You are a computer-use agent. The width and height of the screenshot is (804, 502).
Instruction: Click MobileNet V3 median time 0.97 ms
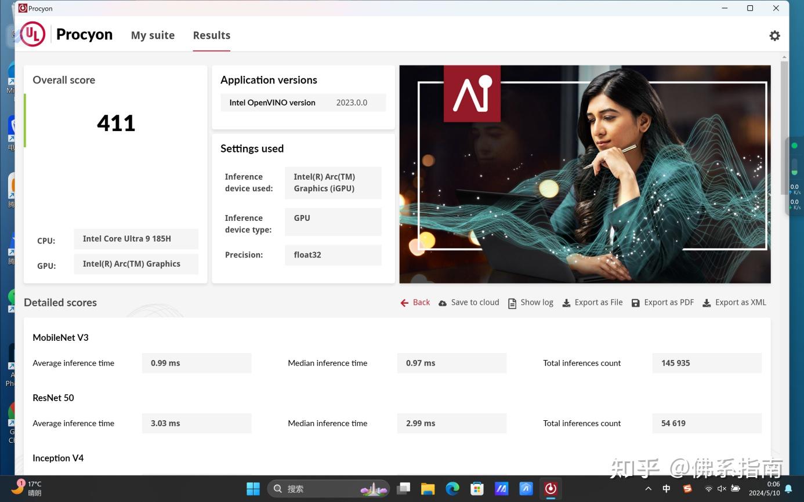[x=452, y=363]
